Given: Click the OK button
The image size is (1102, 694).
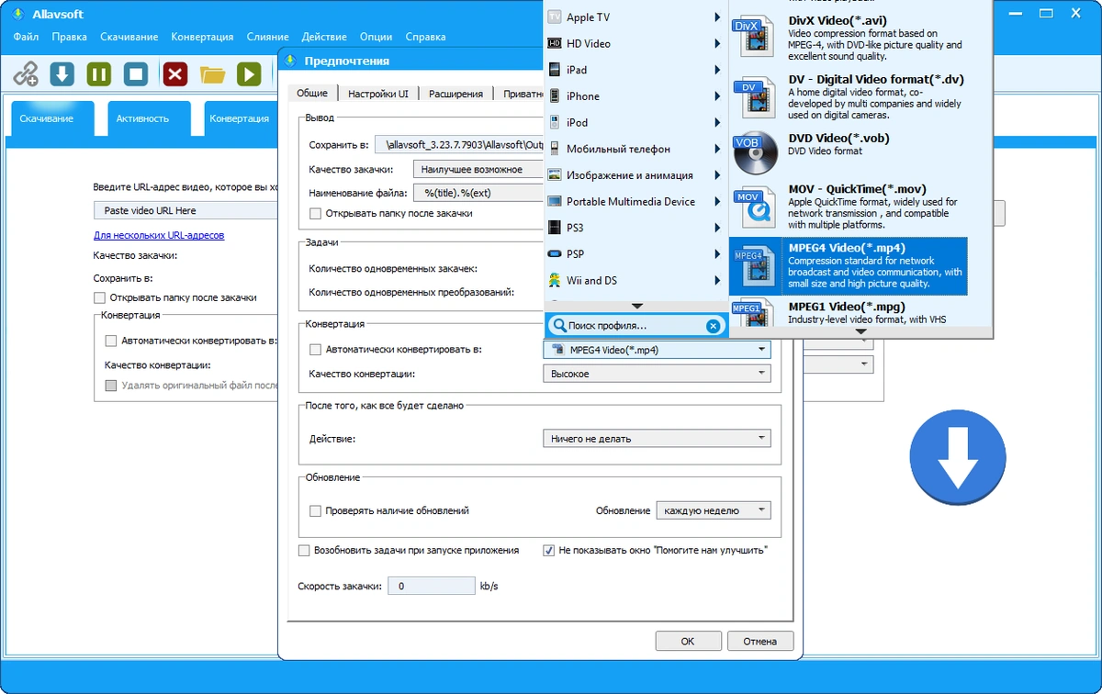Looking at the screenshot, I should [x=688, y=641].
